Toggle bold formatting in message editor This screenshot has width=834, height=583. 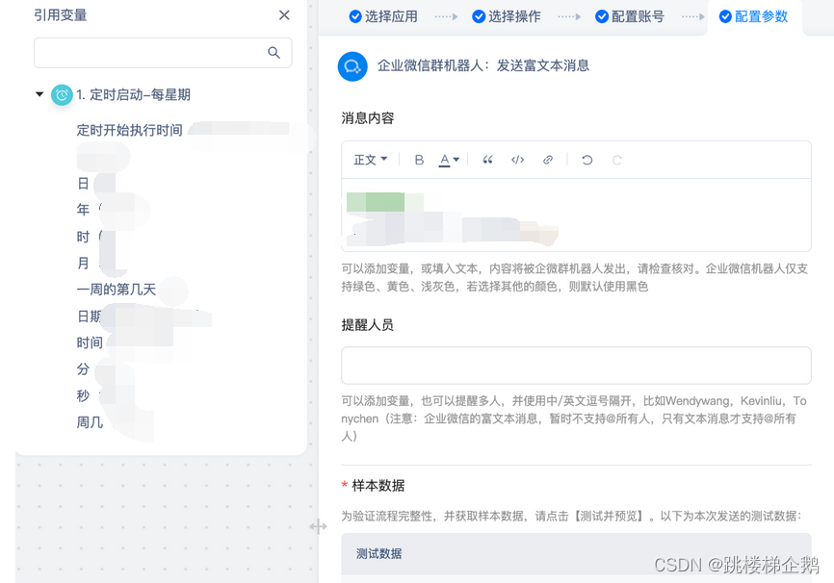[419, 160]
